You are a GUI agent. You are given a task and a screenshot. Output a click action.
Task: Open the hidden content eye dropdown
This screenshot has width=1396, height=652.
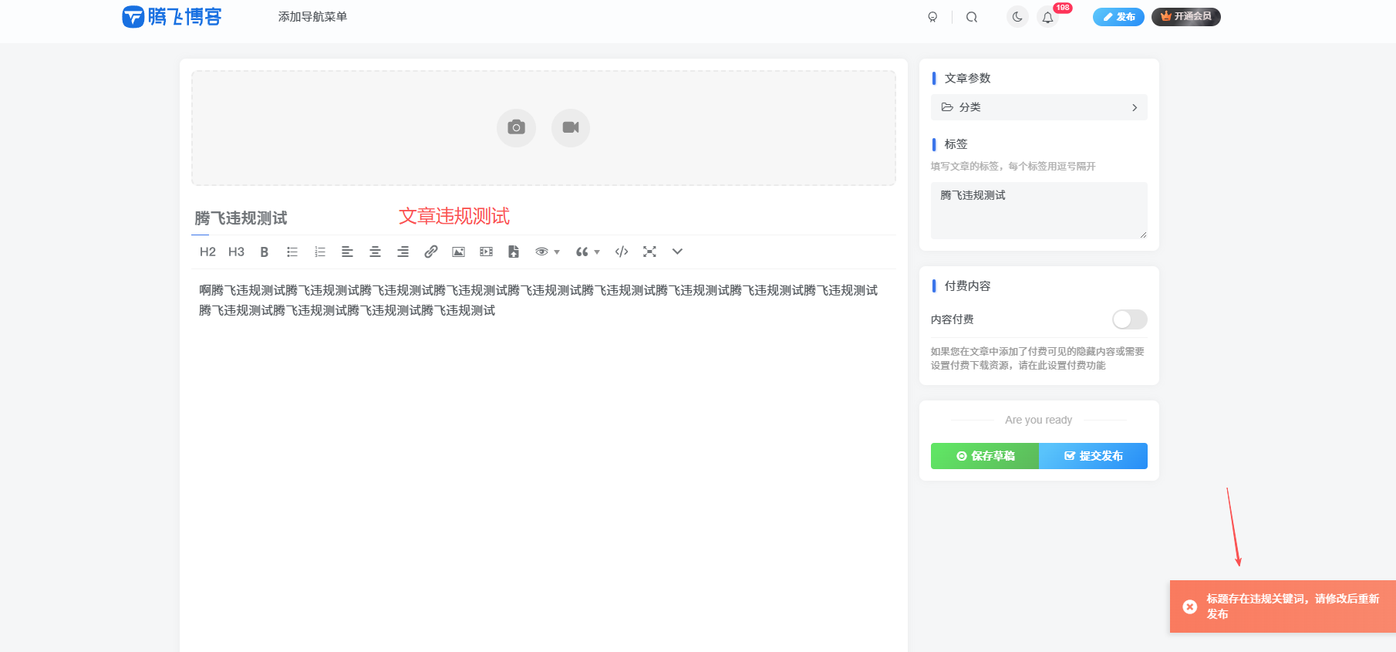547,252
